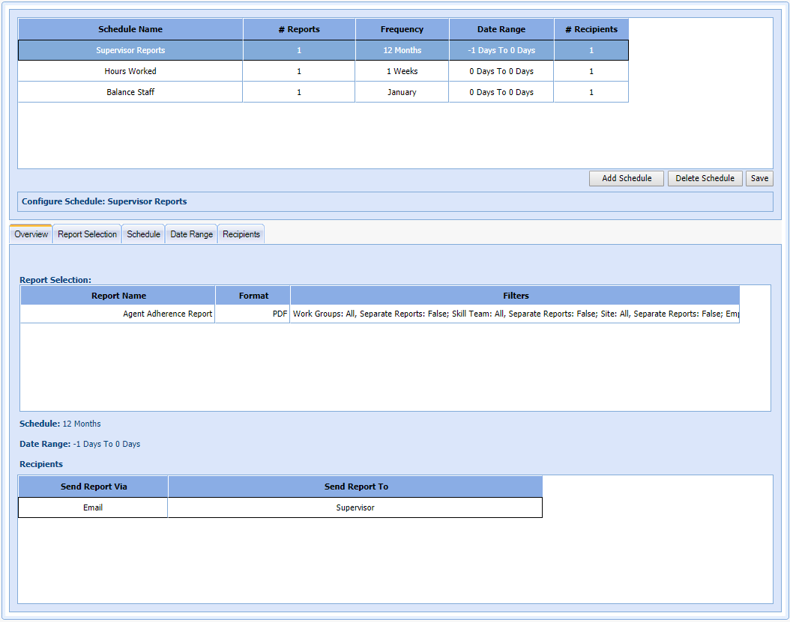This screenshot has width=790, height=622.
Task: Switch to the Report Selection tab
Action: tap(87, 234)
